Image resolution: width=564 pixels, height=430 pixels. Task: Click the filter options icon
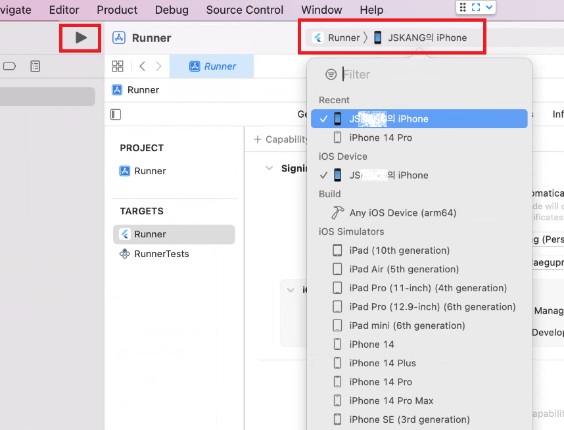pyautogui.click(x=331, y=74)
